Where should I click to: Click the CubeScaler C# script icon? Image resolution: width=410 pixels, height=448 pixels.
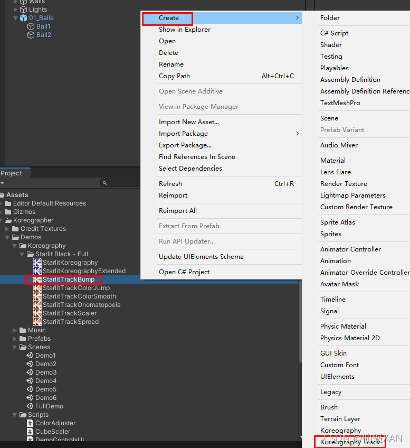click(30, 432)
